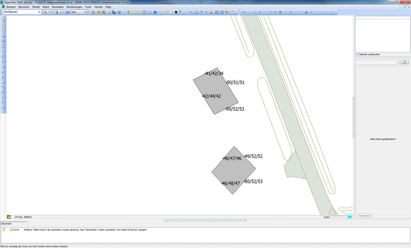Click the lightbulb icon in the message row
The height and width of the screenshot is (248, 411).
(4, 229)
